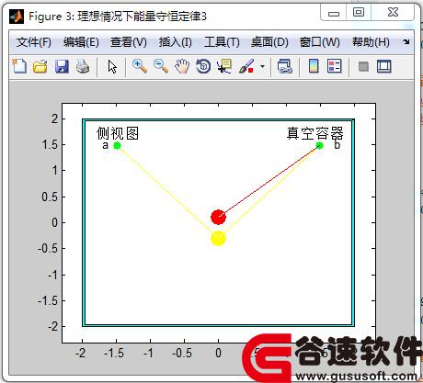Insert a Legend with the toolbar icon
423x383 pixels.
click(x=334, y=66)
